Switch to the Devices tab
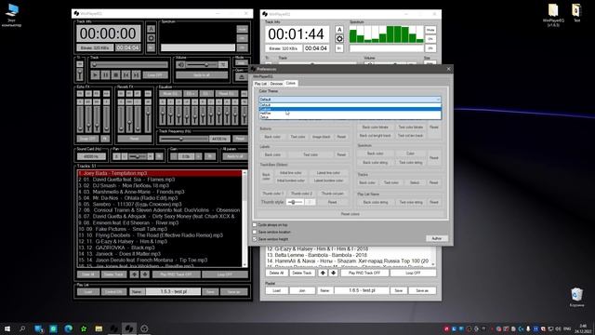 (276, 84)
